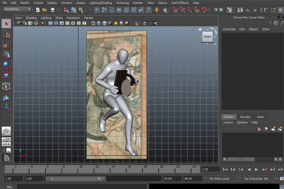The width and height of the screenshot is (284, 189).
Task: Click the layer editor horizontal scrollbar
Action: (x=241, y=159)
